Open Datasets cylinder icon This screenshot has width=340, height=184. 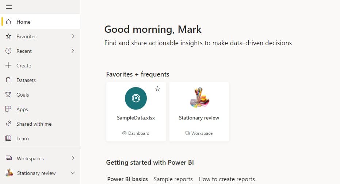coord(8,80)
